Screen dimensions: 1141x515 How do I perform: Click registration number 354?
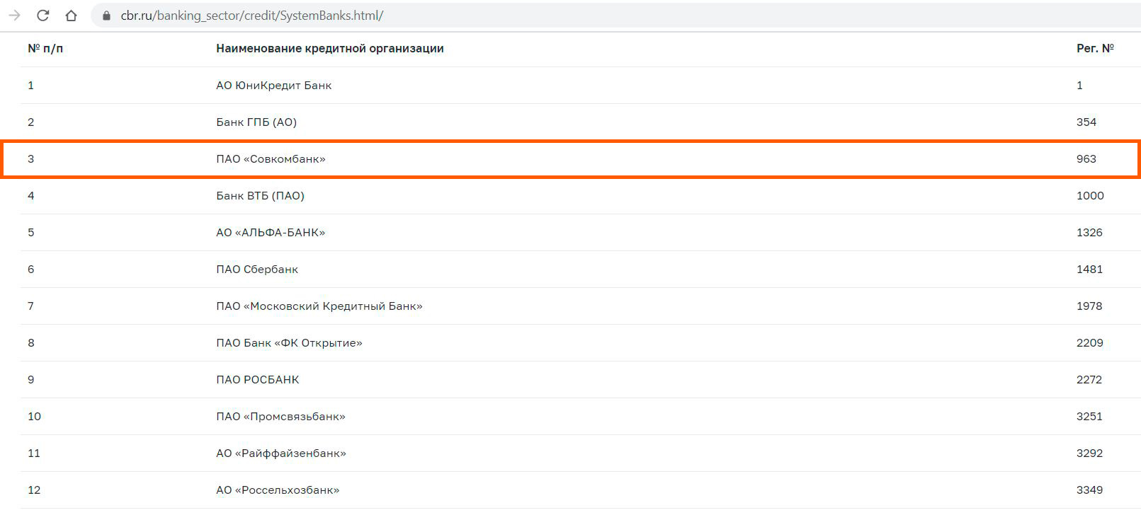pos(1086,122)
